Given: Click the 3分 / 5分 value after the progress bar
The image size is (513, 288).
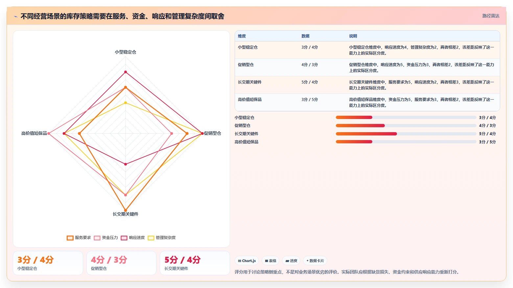Looking at the screenshot, I should point(487,142).
